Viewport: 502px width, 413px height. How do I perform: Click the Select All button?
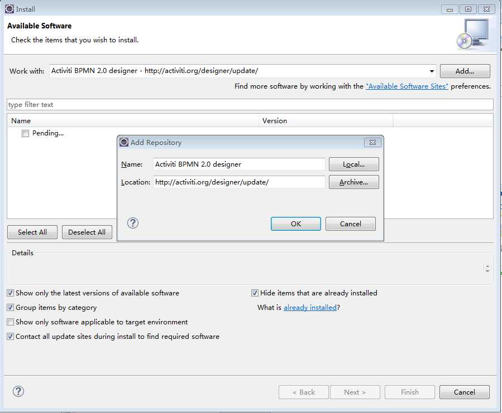point(32,232)
